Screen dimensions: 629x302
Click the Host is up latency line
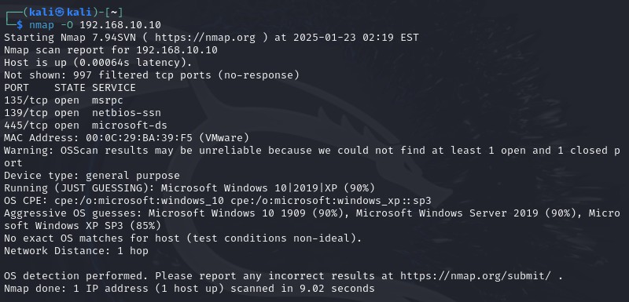(97, 63)
